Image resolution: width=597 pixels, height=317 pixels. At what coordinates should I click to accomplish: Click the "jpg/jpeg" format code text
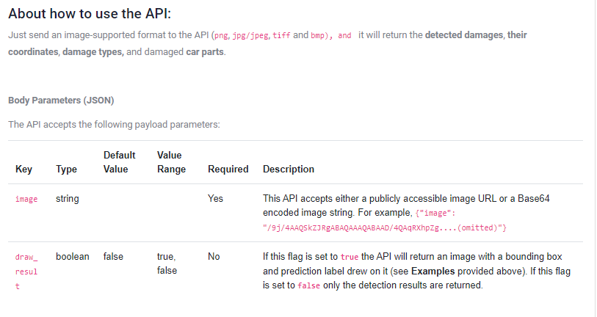[x=250, y=35]
